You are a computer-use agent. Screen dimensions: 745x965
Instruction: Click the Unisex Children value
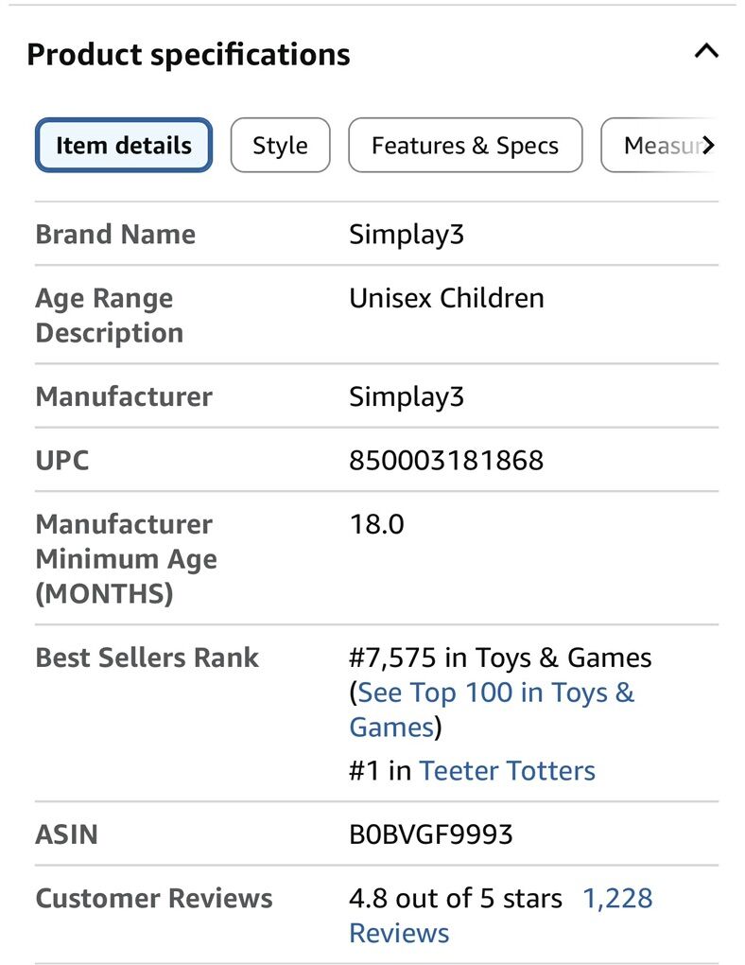446,298
